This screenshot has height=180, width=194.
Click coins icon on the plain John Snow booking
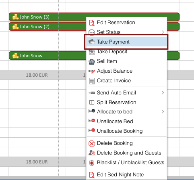[15, 56]
